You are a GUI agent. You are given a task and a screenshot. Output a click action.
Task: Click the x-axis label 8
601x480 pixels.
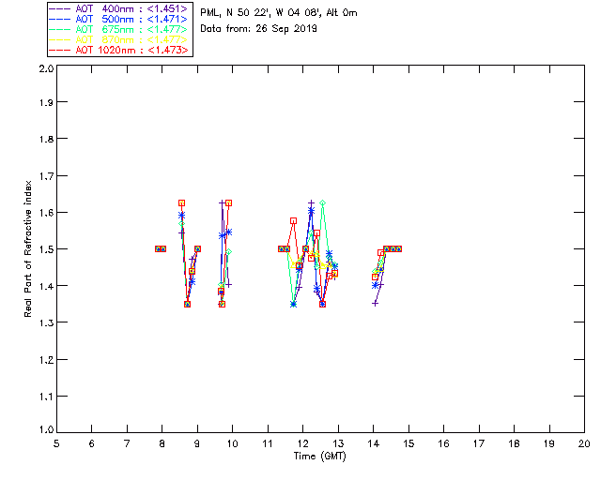[162, 443]
